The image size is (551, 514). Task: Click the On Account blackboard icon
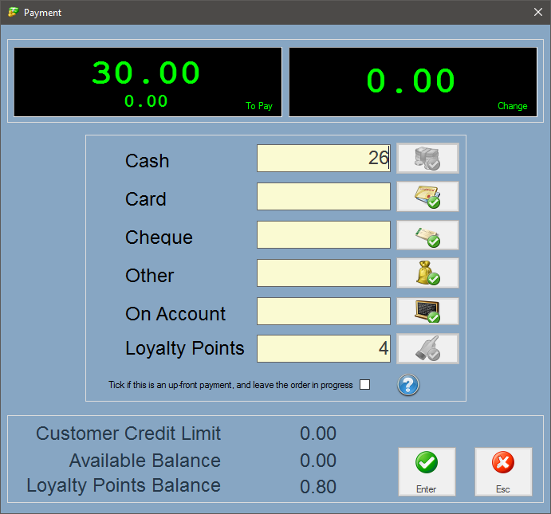[428, 312]
